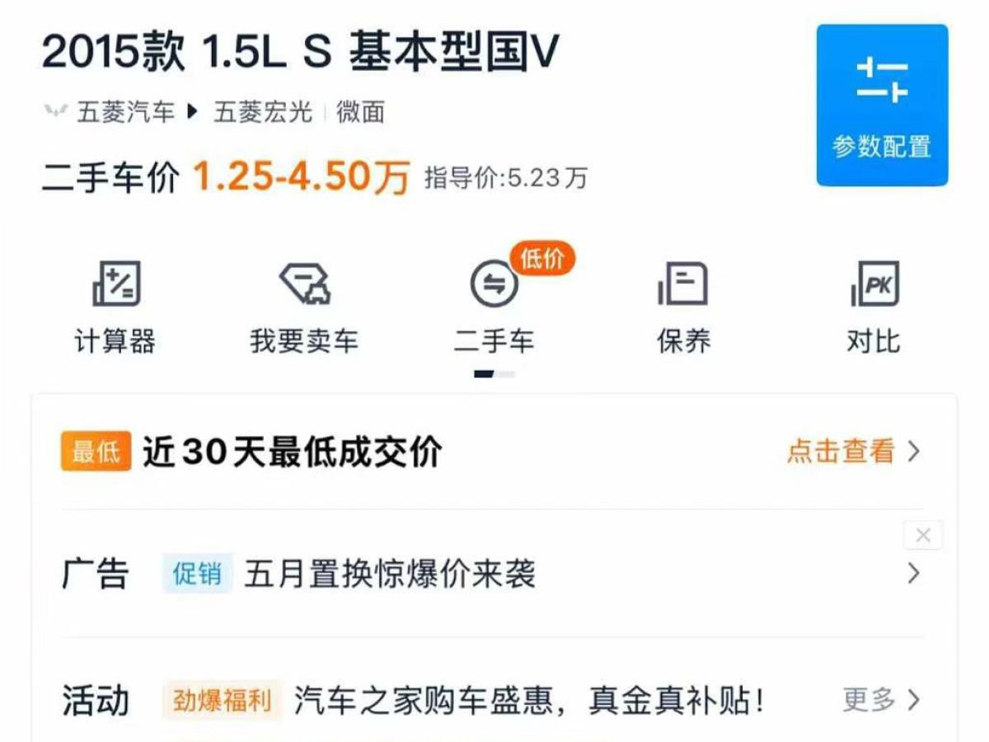This screenshot has width=989, height=742.
Task: Open the 五月置换惊爆价来袭 promotion
Action: pos(390,574)
